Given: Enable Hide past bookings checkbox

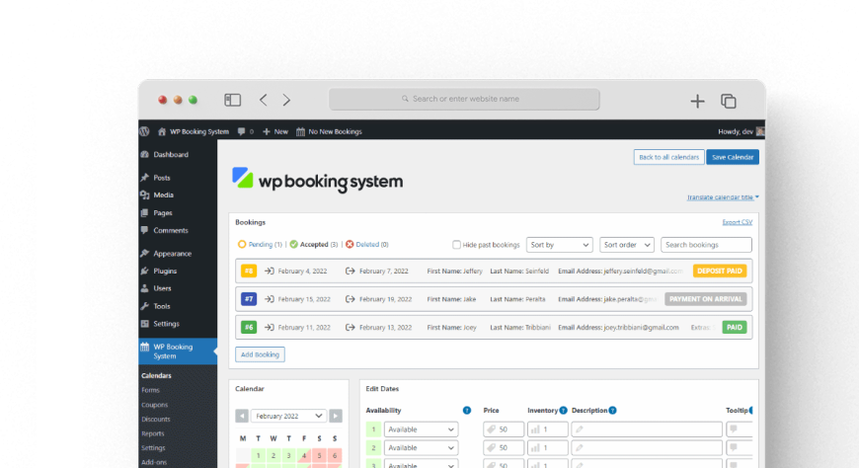Looking at the screenshot, I should tap(456, 245).
